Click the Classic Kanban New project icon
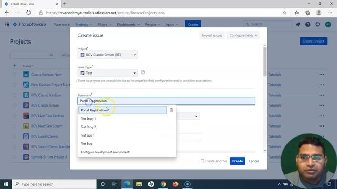Image resolution: width=337 pixels, height=189 pixels. [x=26, y=75]
